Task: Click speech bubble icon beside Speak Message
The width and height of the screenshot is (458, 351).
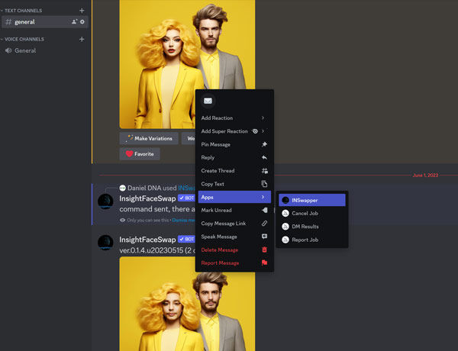Action: click(264, 237)
